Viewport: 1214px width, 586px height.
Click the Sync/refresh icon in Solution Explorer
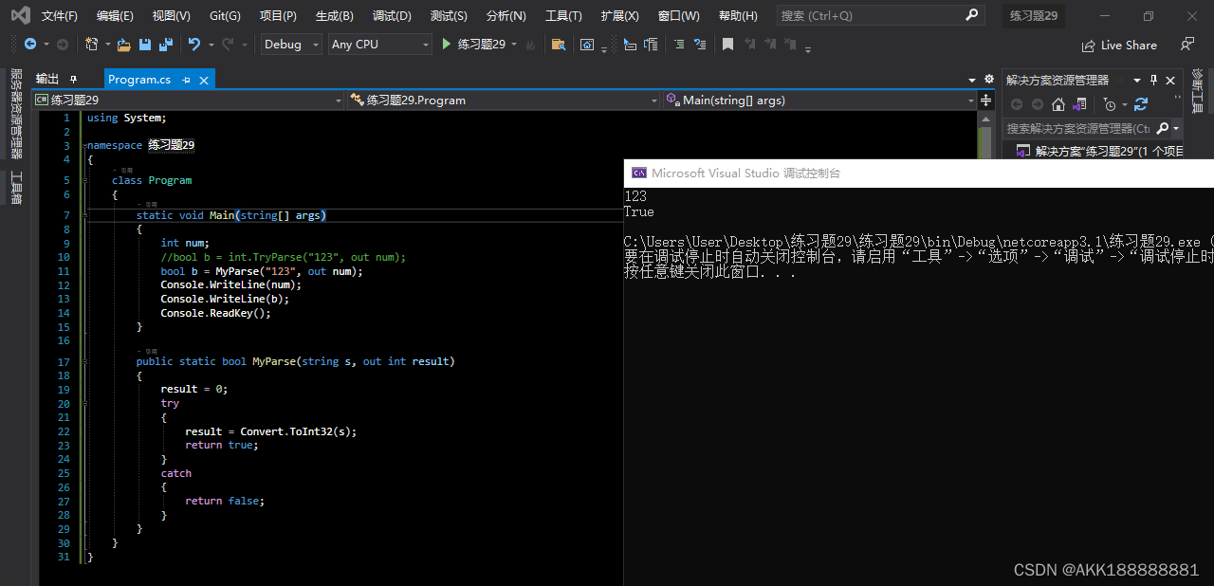(1141, 104)
